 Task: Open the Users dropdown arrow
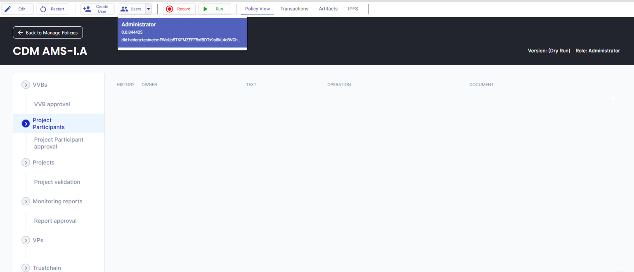pos(149,9)
